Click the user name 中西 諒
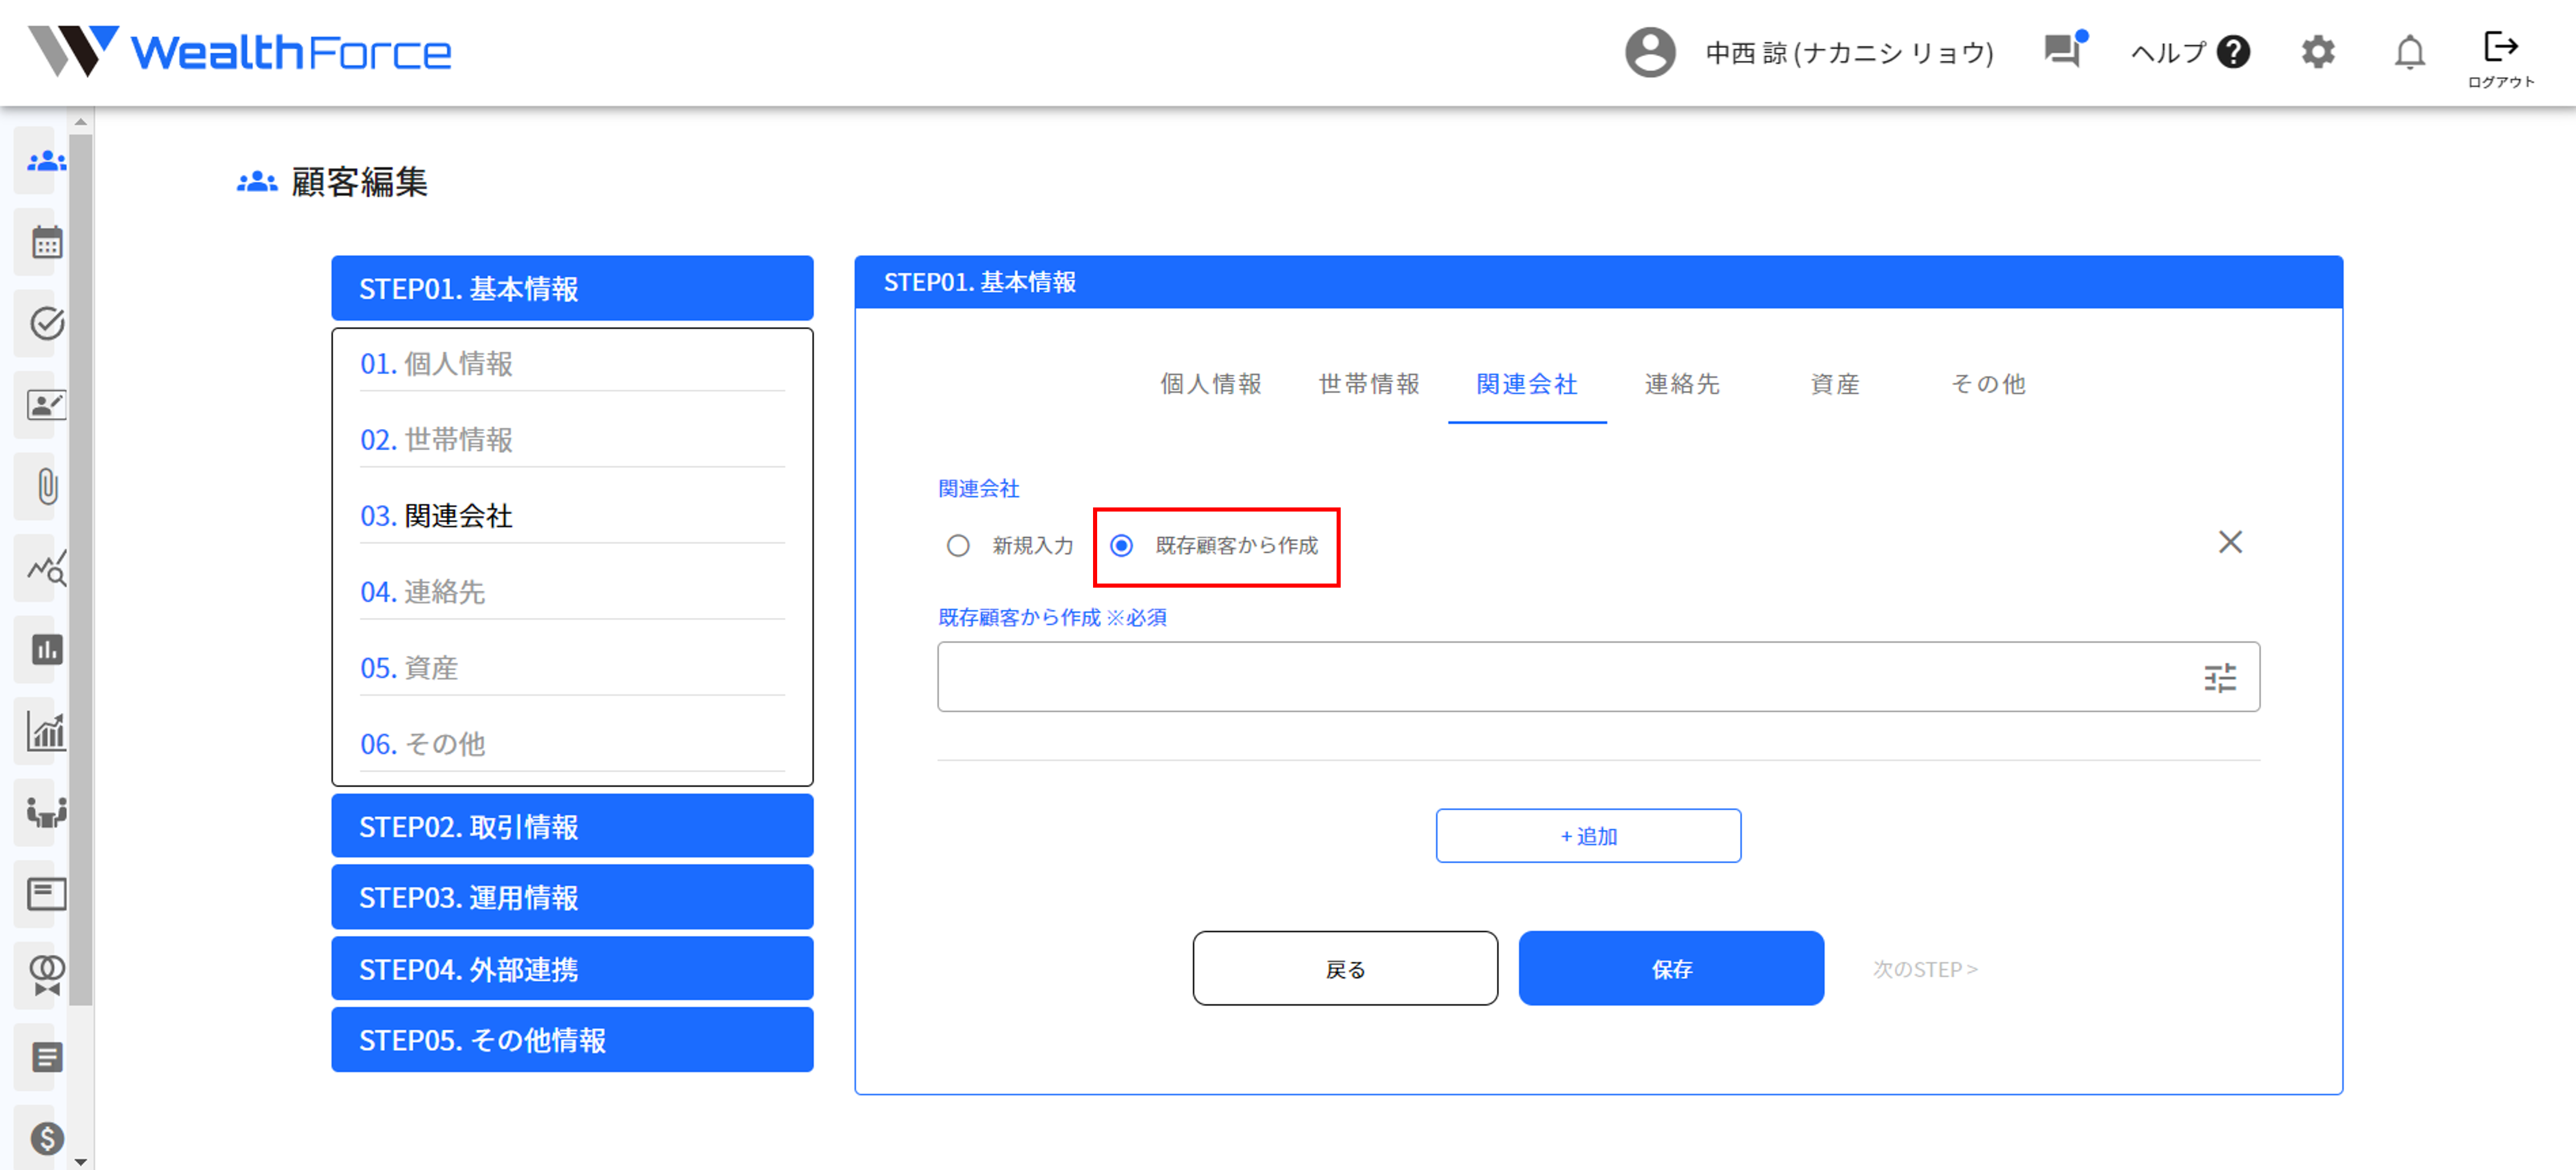This screenshot has width=2576, height=1170. tap(1849, 52)
